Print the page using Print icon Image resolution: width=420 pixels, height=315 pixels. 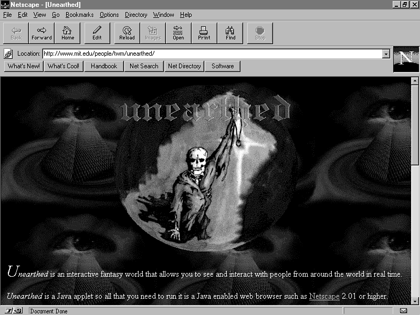pos(204,33)
